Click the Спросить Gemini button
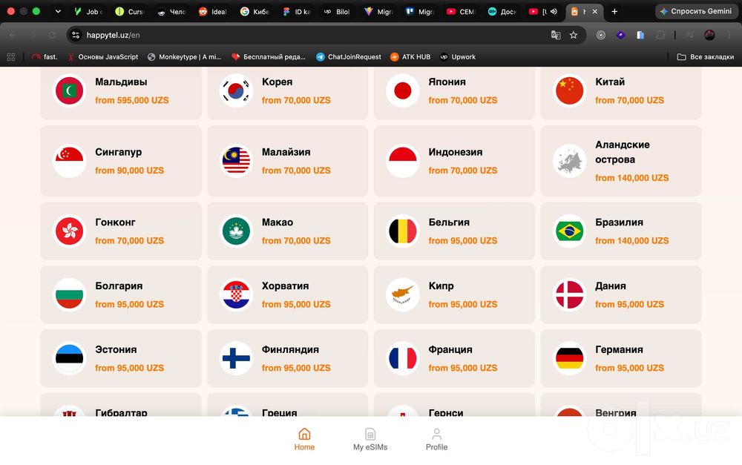The height and width of the screenshot is (465, 742). [x=696, y=11]
